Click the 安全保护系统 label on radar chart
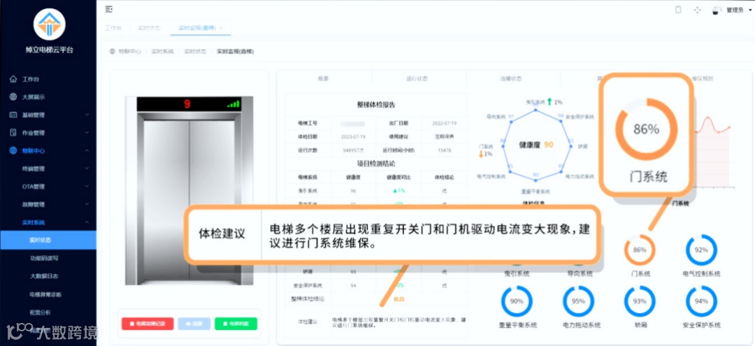This screenshot has width=755, height=346. 580,117
